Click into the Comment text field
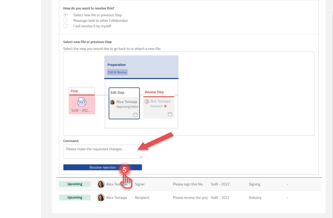 point(102,152)
